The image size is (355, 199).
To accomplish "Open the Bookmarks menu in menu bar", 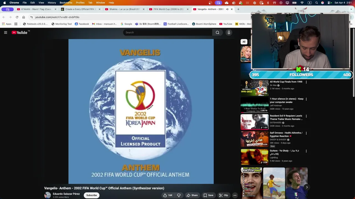I will [66, 3].
